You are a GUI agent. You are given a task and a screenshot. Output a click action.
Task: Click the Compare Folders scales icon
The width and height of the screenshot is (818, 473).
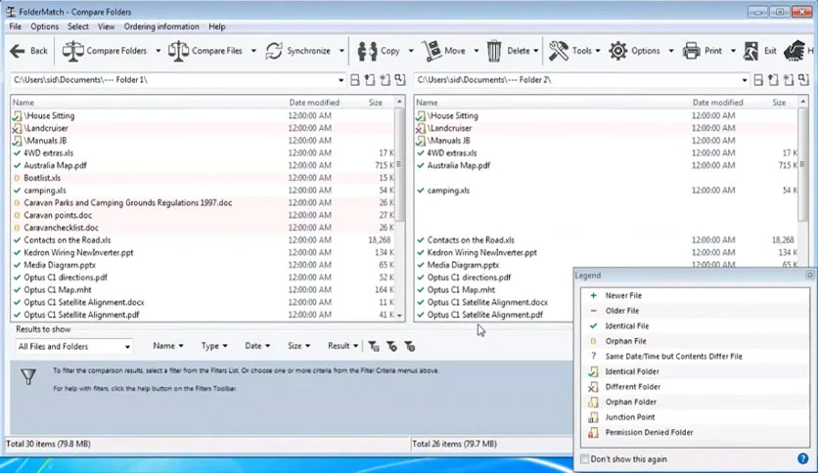73,51
